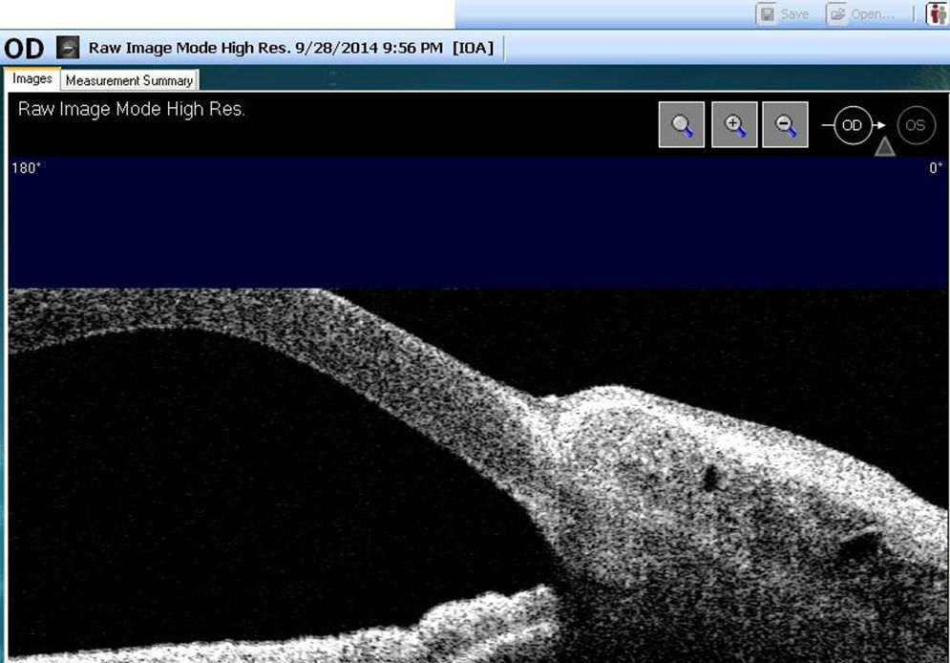Click the [IOA] tag in title
This screenshot has width=950, height=663.
click(x=473, y=48)
